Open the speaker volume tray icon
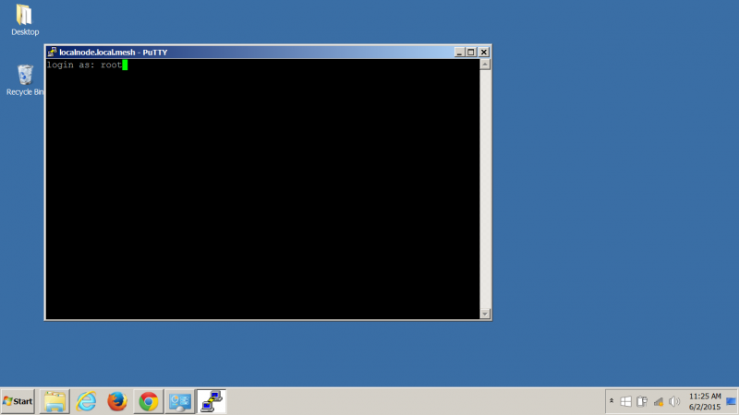The width and height of the screenshot is (739, 415). pyautogui.click(x=674, y=401)
